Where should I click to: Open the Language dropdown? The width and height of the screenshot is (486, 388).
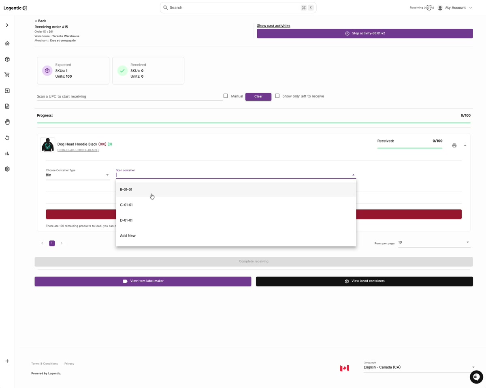tap(419, 367)
